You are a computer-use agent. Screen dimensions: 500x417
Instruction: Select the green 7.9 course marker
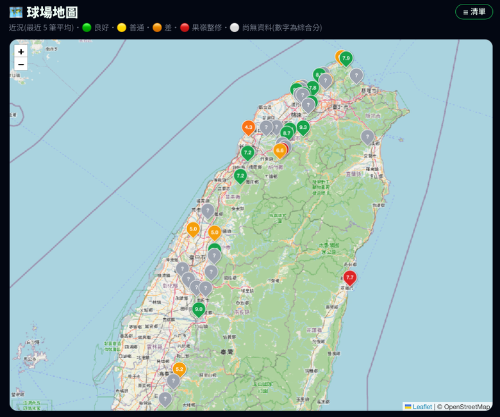pos(346,59)
